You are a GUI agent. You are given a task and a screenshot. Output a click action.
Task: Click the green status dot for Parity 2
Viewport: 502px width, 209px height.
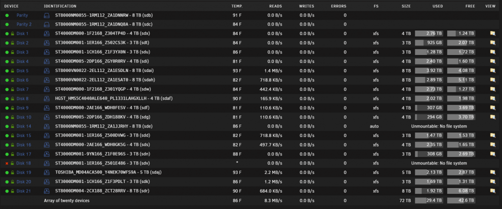pyautogui.click(x=7, y=24)
